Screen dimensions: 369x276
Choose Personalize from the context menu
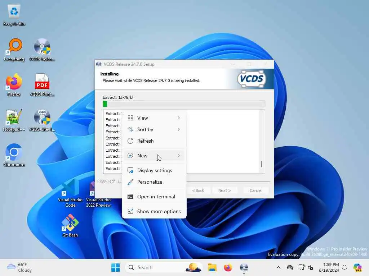click(x=154, y=182)
